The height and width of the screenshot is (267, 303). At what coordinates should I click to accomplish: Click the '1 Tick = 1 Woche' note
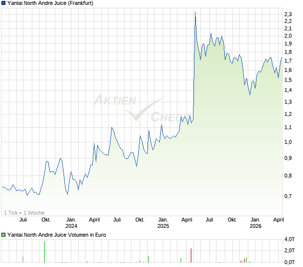click(x=24, y=213)
